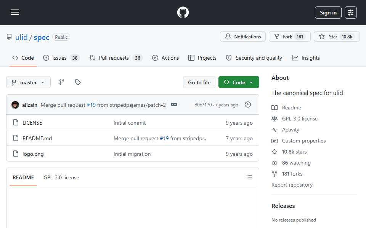Viewport: 366px width, 228px height.
Task: Open the 10.8k stars link
Action: point(294,152)
